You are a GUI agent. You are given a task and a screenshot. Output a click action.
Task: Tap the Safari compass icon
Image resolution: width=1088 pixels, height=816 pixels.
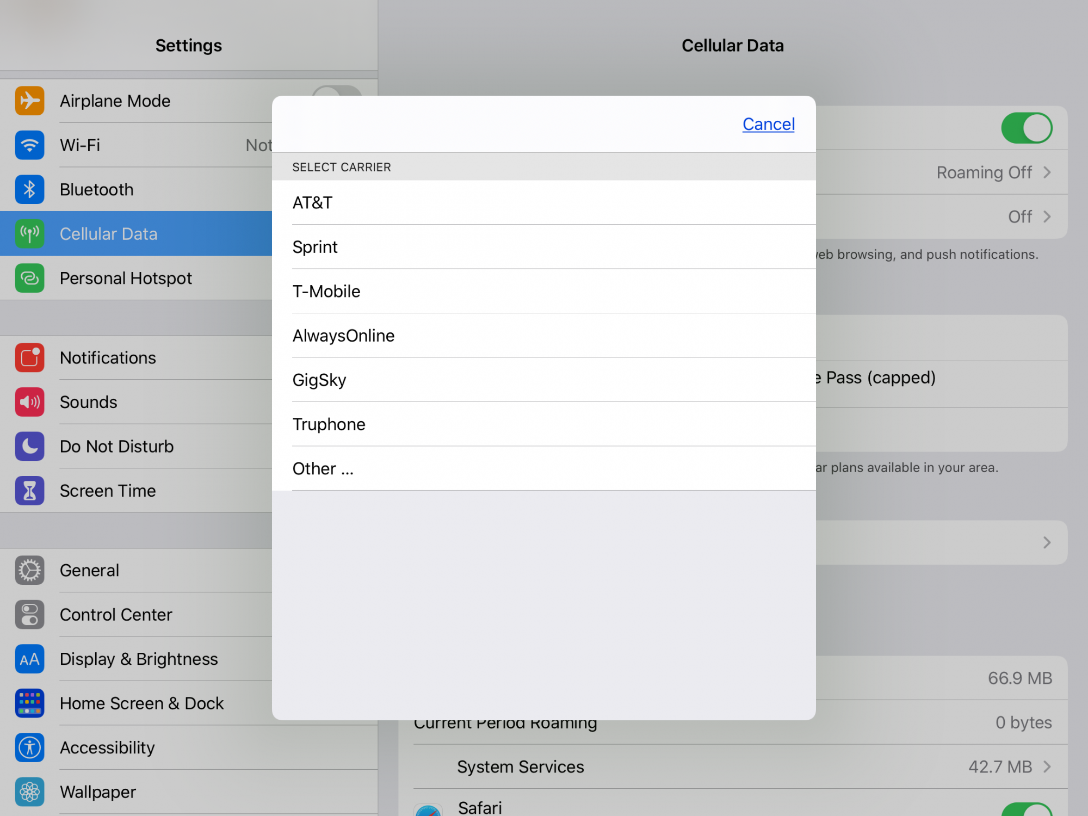(428, 810)
